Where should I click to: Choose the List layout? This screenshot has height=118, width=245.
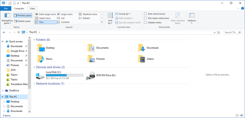click(x=61, y=18)
